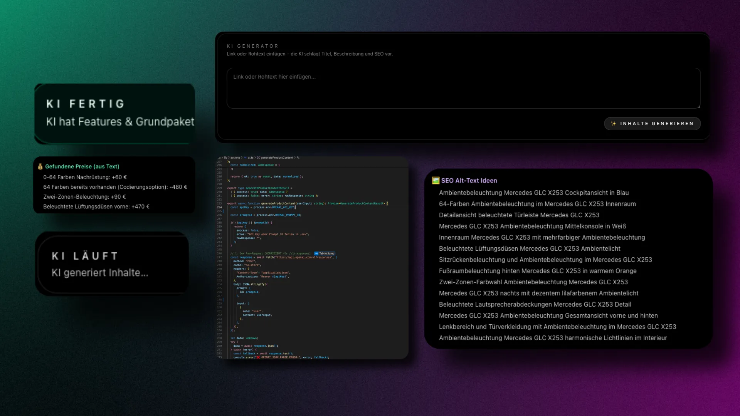Image resolution: width=740 pixels, height=416 pixels.
Task: Select "ai.ts" in the breadcrumb bar
Action: (x=251, y=158)
